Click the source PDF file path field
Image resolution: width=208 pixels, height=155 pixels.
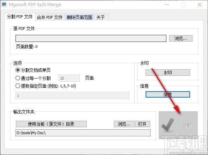[x=91, y=38]
